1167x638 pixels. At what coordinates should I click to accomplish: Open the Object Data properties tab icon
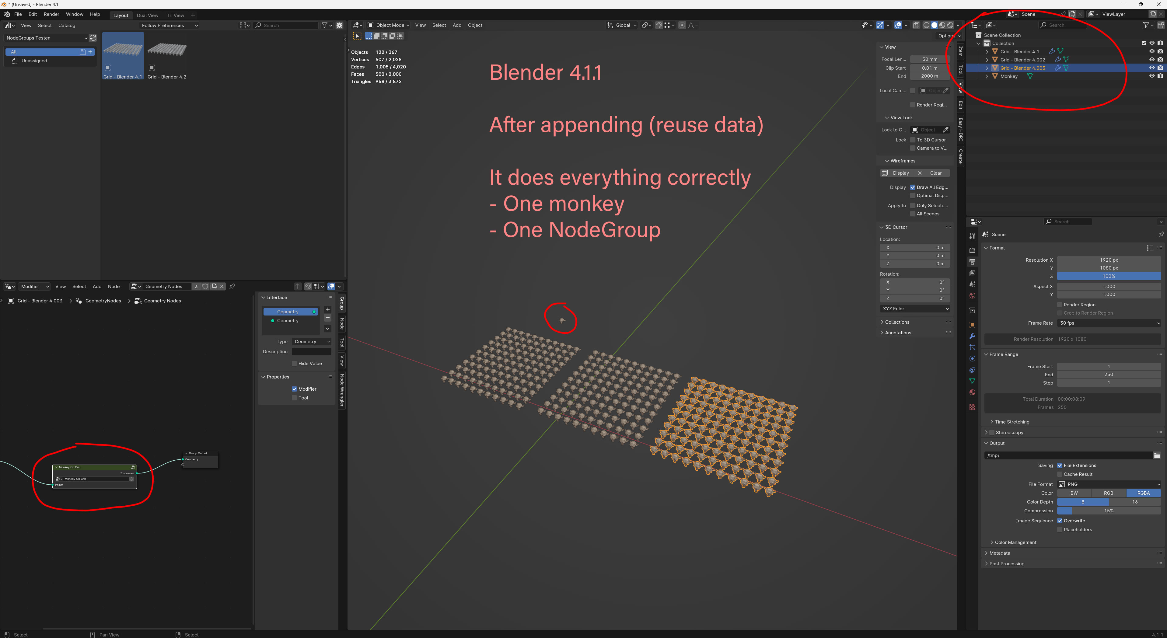972,381
